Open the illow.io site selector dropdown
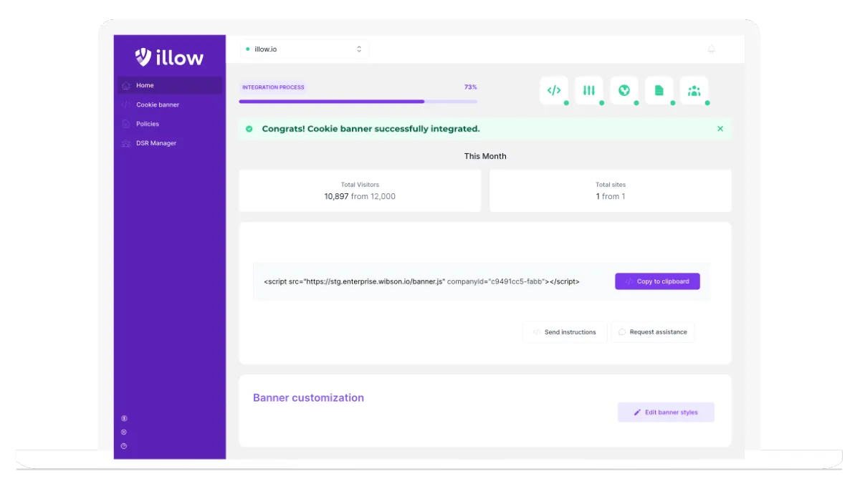Screen dimensions: 860x489 pos(305,49)
